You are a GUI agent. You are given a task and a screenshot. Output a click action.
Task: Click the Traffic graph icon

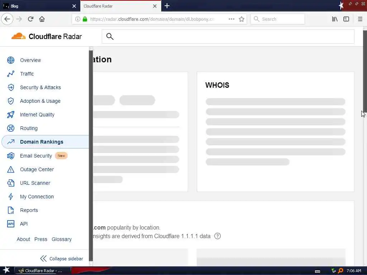11,74
